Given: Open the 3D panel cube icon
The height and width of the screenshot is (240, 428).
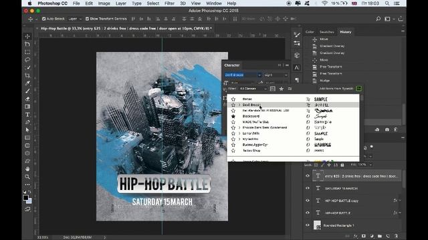Looking at the screenshot, I should 297,55.
